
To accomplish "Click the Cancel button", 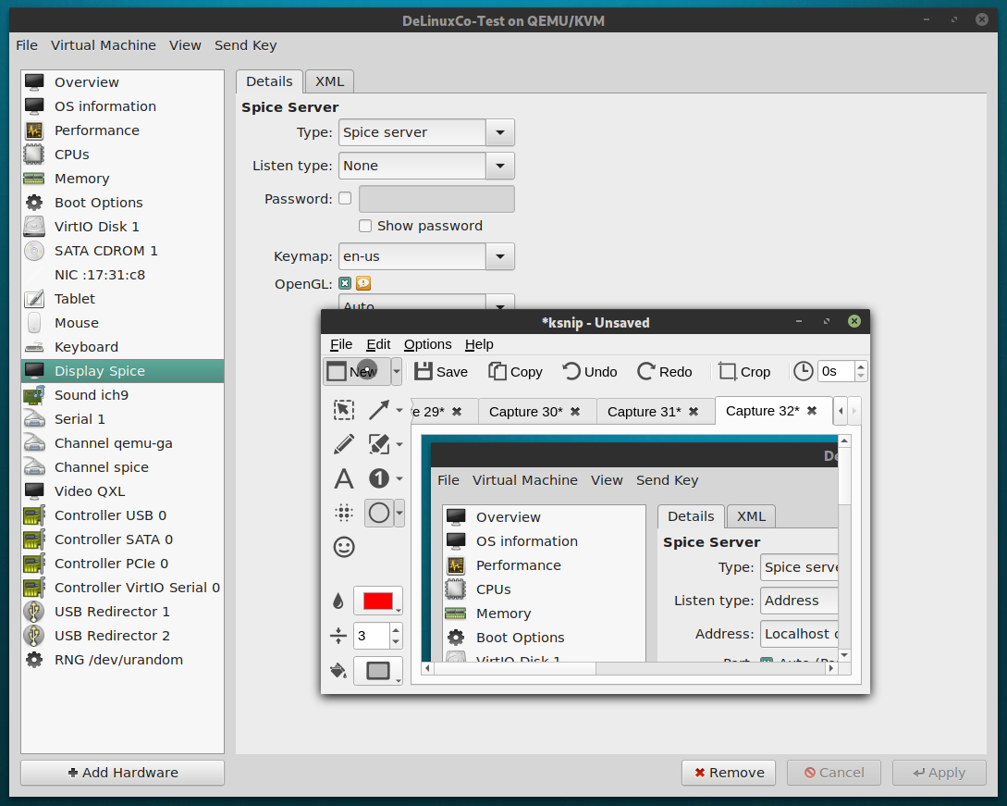I will click(833, 773).
